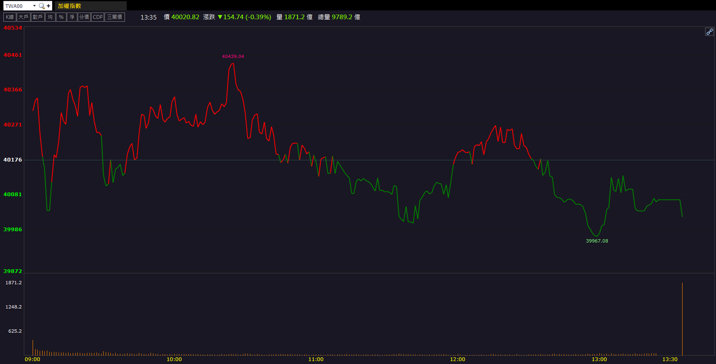Toggle the 三關價 button

point(115,17)
